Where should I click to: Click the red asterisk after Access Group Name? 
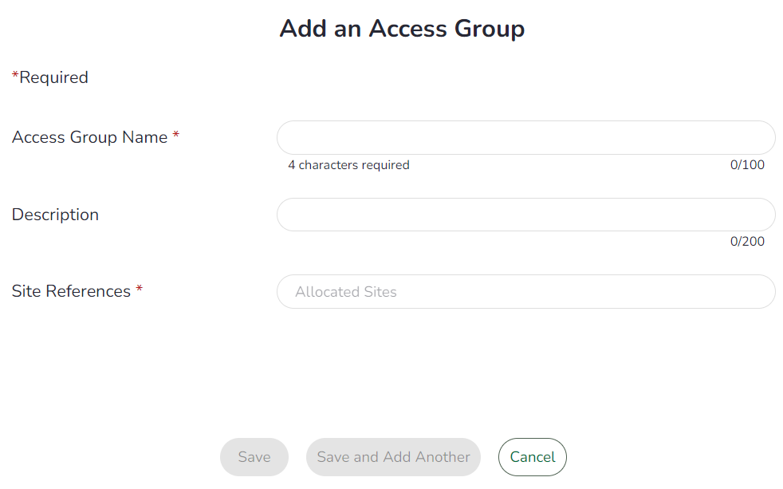pos(175,134)
